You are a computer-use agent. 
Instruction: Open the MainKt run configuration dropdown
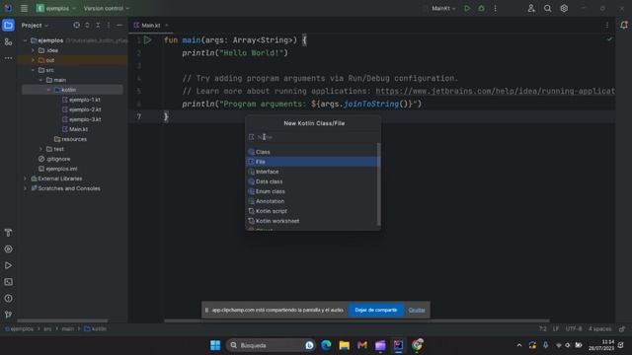point(443,8)
